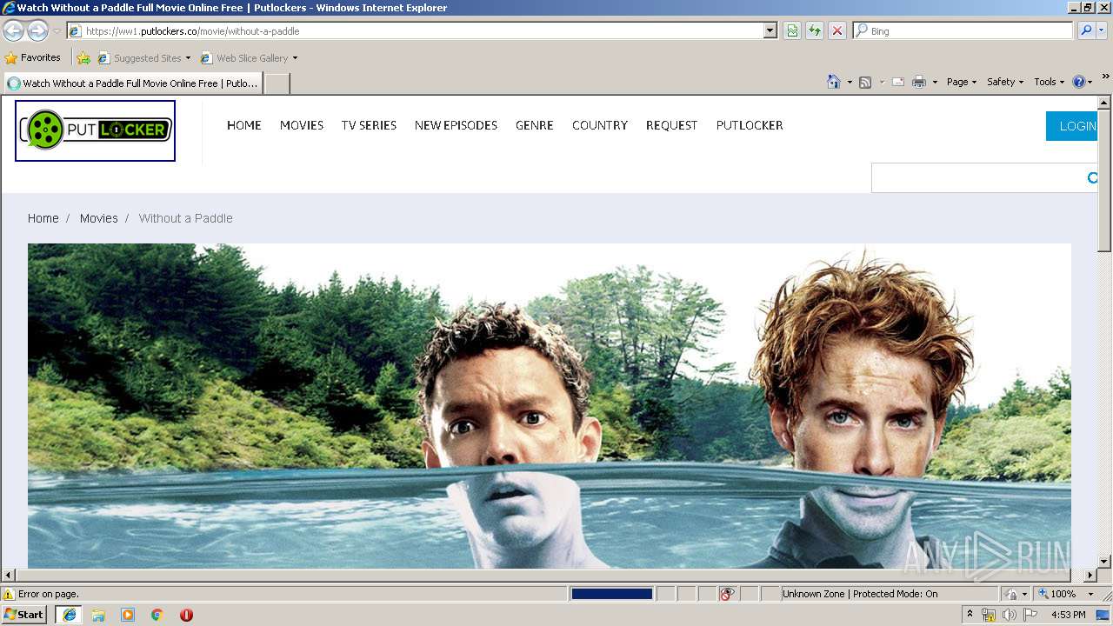Click the volume speaker tray icon
Viewport: 1113px width, 626px height.
click(1009, 615)
